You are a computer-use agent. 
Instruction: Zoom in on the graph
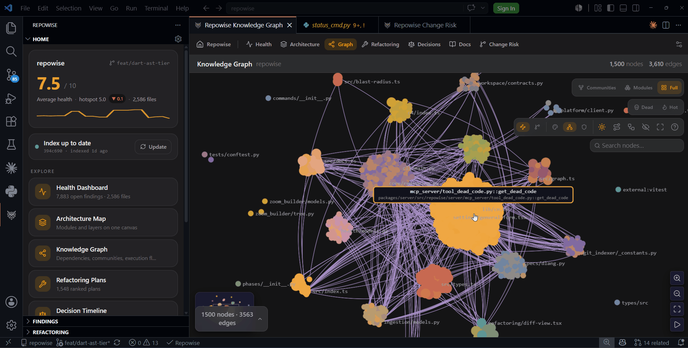tap(677, 278)
